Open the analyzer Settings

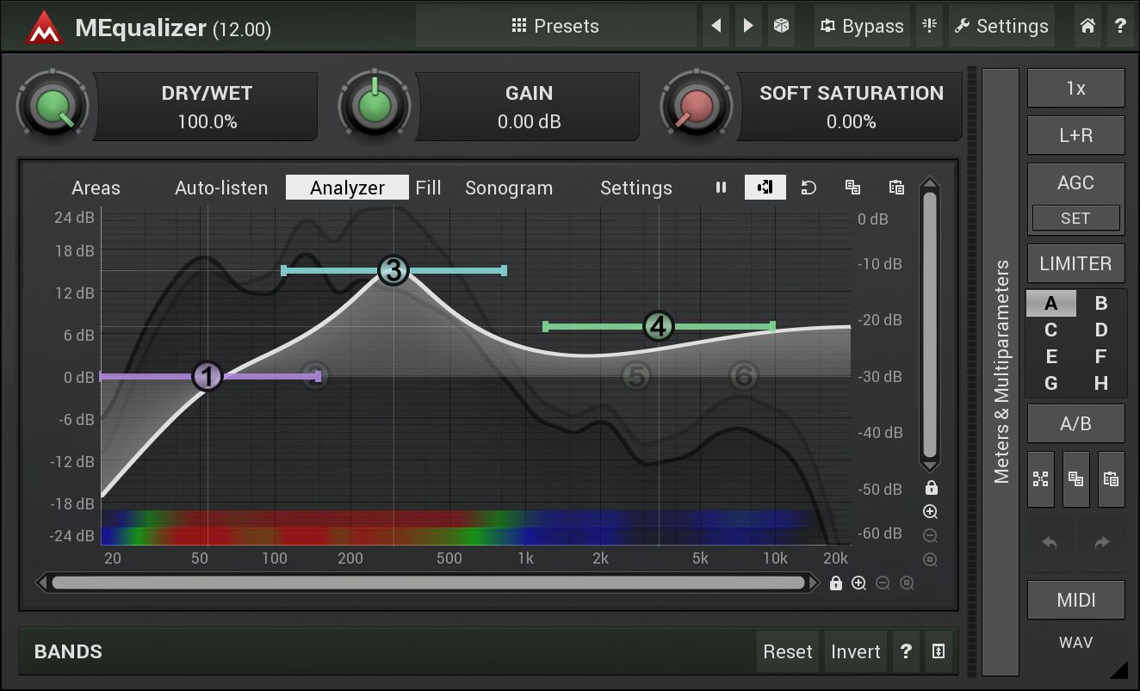[636, 188]
